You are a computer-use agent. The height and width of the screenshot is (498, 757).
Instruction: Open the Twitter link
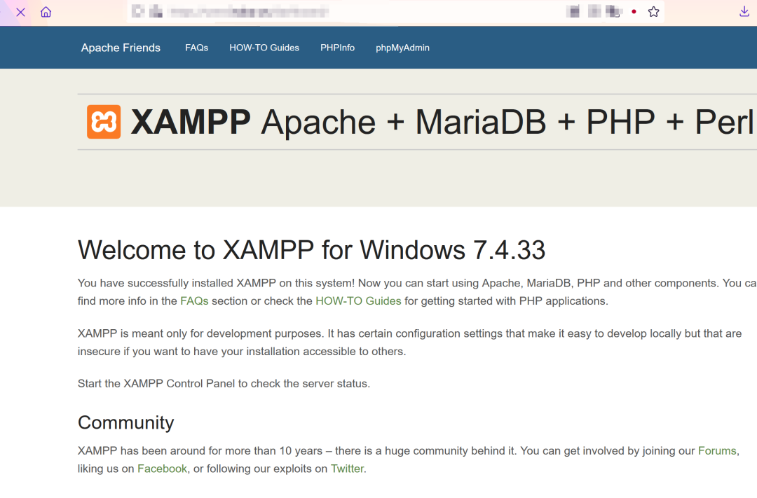[347, 469]
